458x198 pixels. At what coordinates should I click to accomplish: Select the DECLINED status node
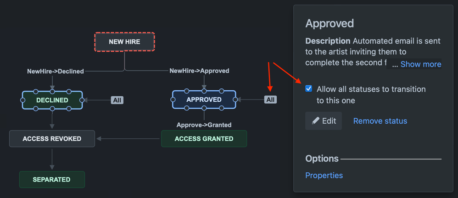52,100
